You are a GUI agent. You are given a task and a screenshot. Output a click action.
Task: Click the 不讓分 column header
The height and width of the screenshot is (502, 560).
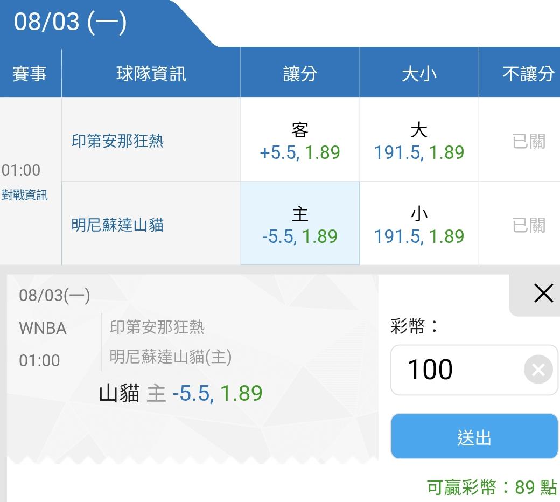(528, 73)
